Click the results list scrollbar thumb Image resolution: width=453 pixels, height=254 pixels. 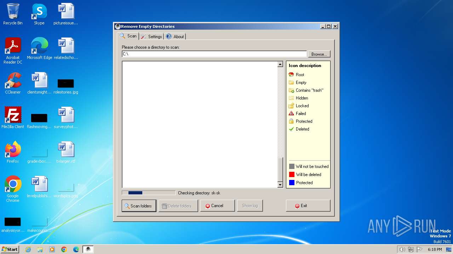[280, 169]
